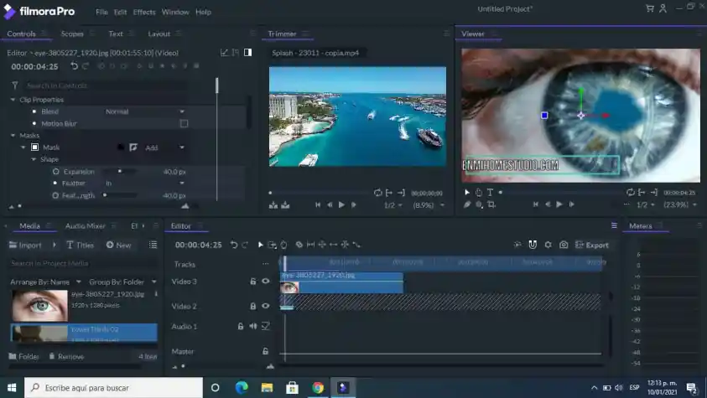Image resolution: width=707 pixels, height=398 pixels.
Task: Open the Effects menu
Action: coord(144,13)
